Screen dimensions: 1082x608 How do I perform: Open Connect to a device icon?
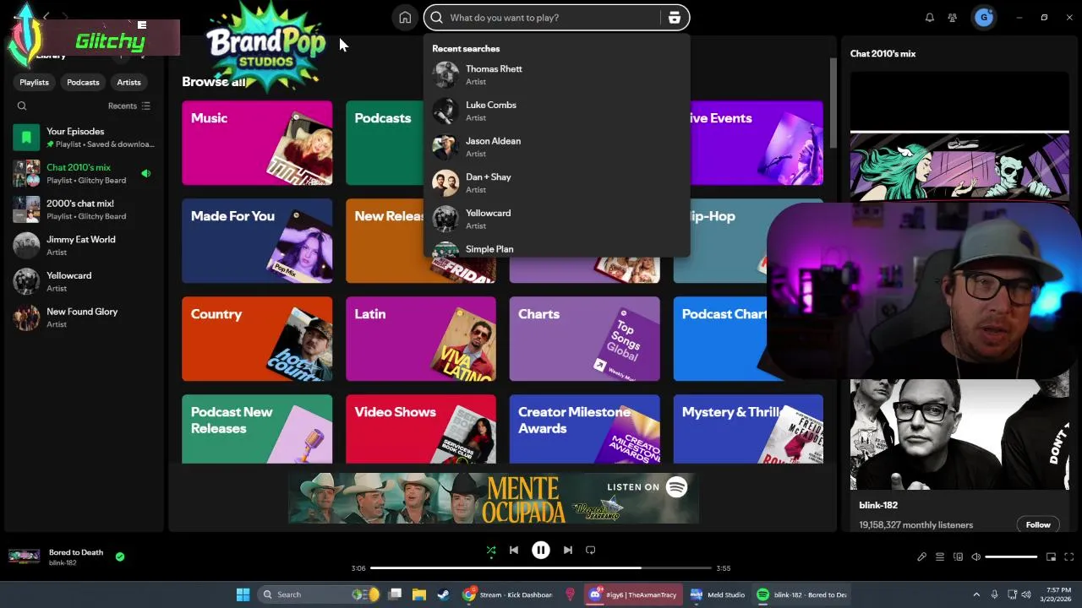(958, 556)
